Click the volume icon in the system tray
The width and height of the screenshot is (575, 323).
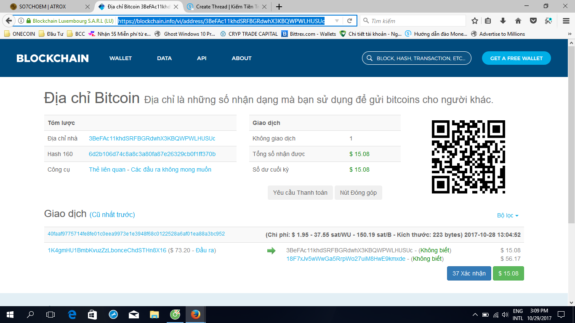click(x=505, y=315)
